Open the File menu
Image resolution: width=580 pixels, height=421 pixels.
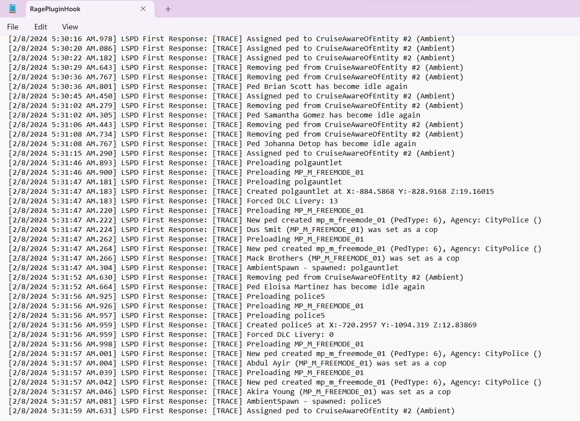(x=13, y=27)
